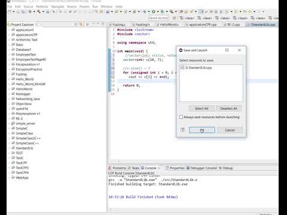Switch to the Fuzzing.c editor tab

pyautogui.click(x=118, y=24)
